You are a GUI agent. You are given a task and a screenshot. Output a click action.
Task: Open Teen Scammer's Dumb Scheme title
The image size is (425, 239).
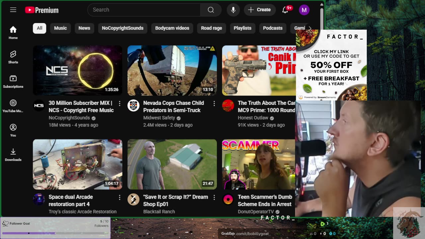click(x=265, y=200)
